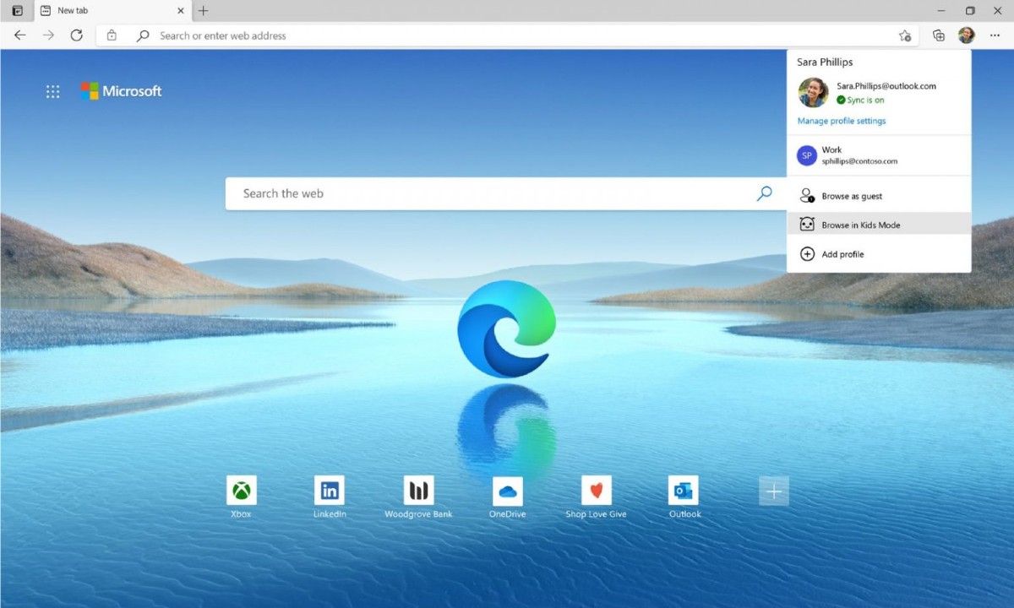1014x608 pixels.
Task: Click the add site plus tile
Action: click(773, 491)
